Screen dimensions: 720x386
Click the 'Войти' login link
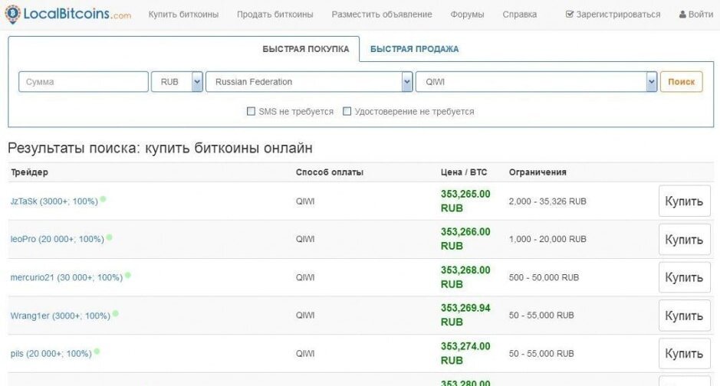point(696,15)
